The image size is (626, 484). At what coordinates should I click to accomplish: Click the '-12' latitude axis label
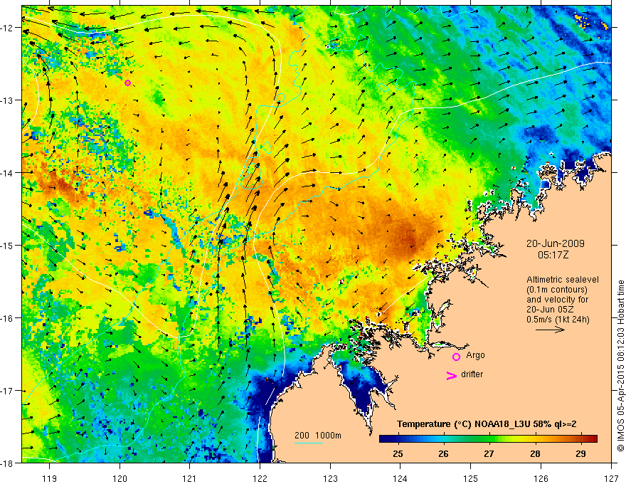(x=7, y=28)
